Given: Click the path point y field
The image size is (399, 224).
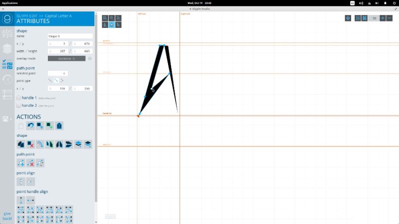Looking at the screenshot, I should click(x=82, y=89).
